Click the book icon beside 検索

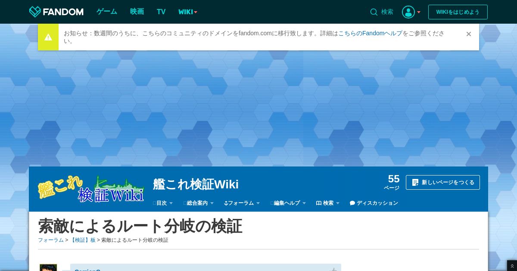[319, 203]
